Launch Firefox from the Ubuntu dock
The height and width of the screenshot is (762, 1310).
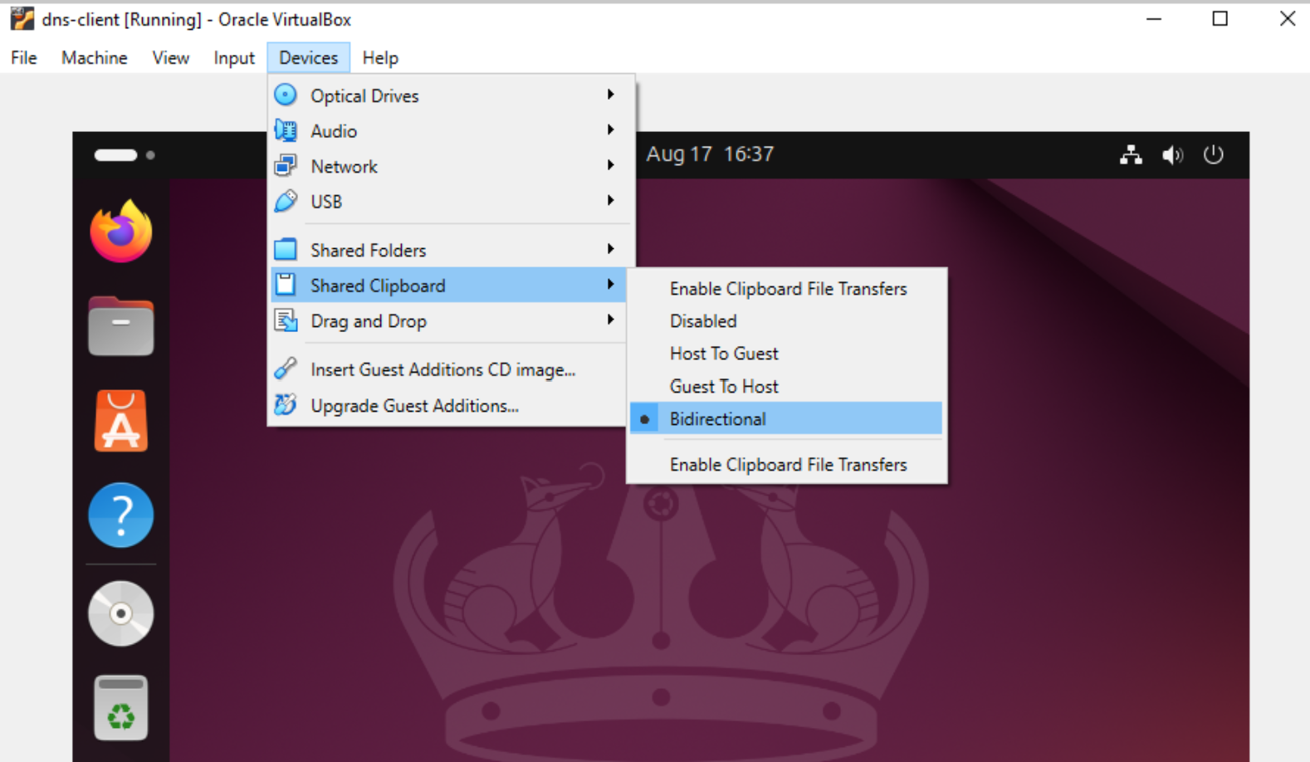pos(121,232)
